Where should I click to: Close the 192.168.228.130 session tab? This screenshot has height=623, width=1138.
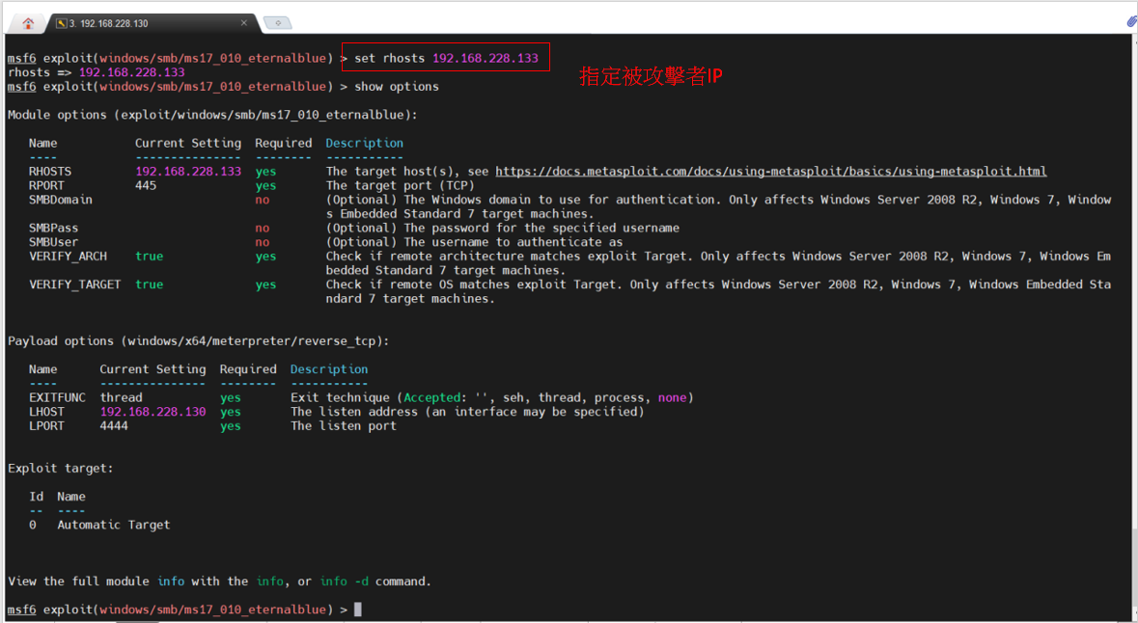(x=244, y=23)
